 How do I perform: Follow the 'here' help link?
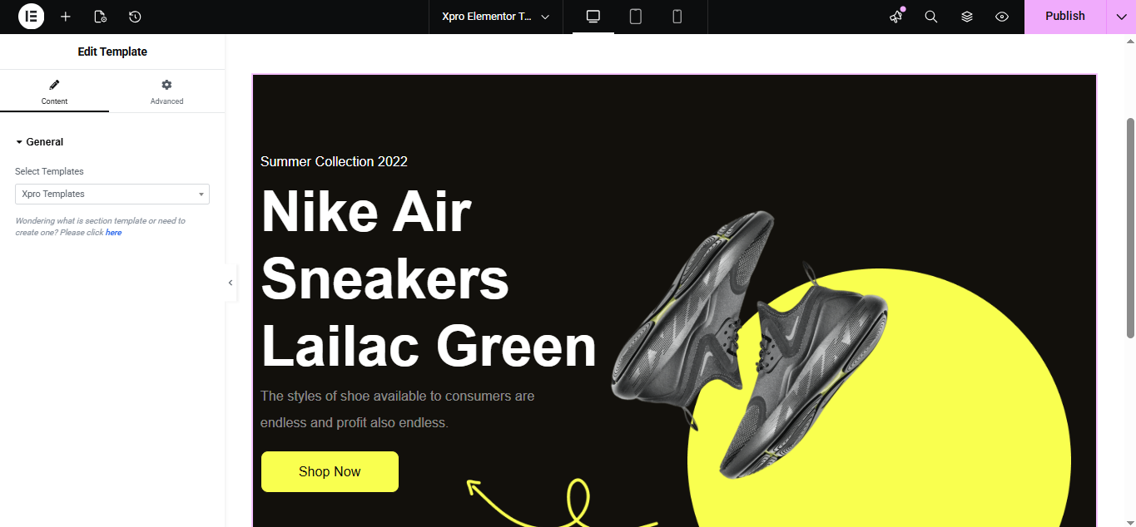pyautogui.click(x=113, y=233)
